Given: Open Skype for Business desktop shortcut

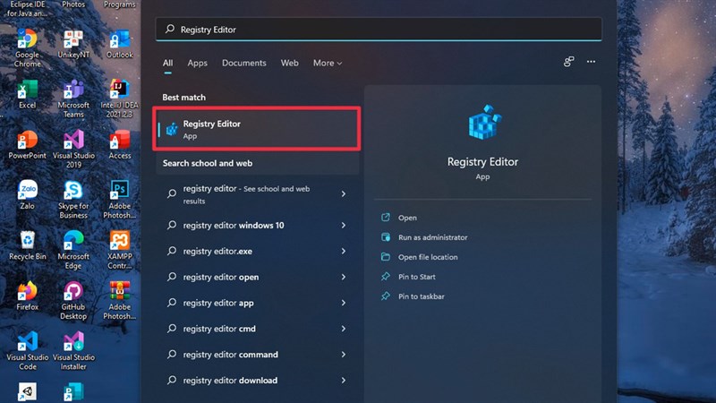Looking at the screenshot, I should tap(73, 199).
